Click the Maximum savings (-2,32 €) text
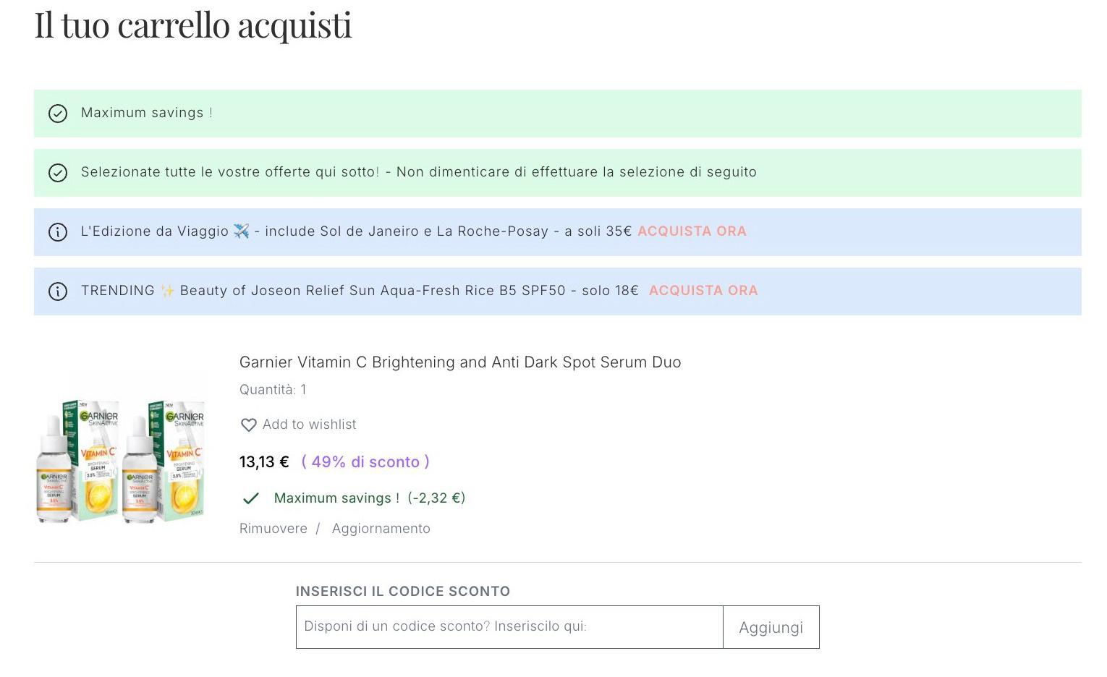This screenshot has height=677, width=1107. click(x=370, y=498)
